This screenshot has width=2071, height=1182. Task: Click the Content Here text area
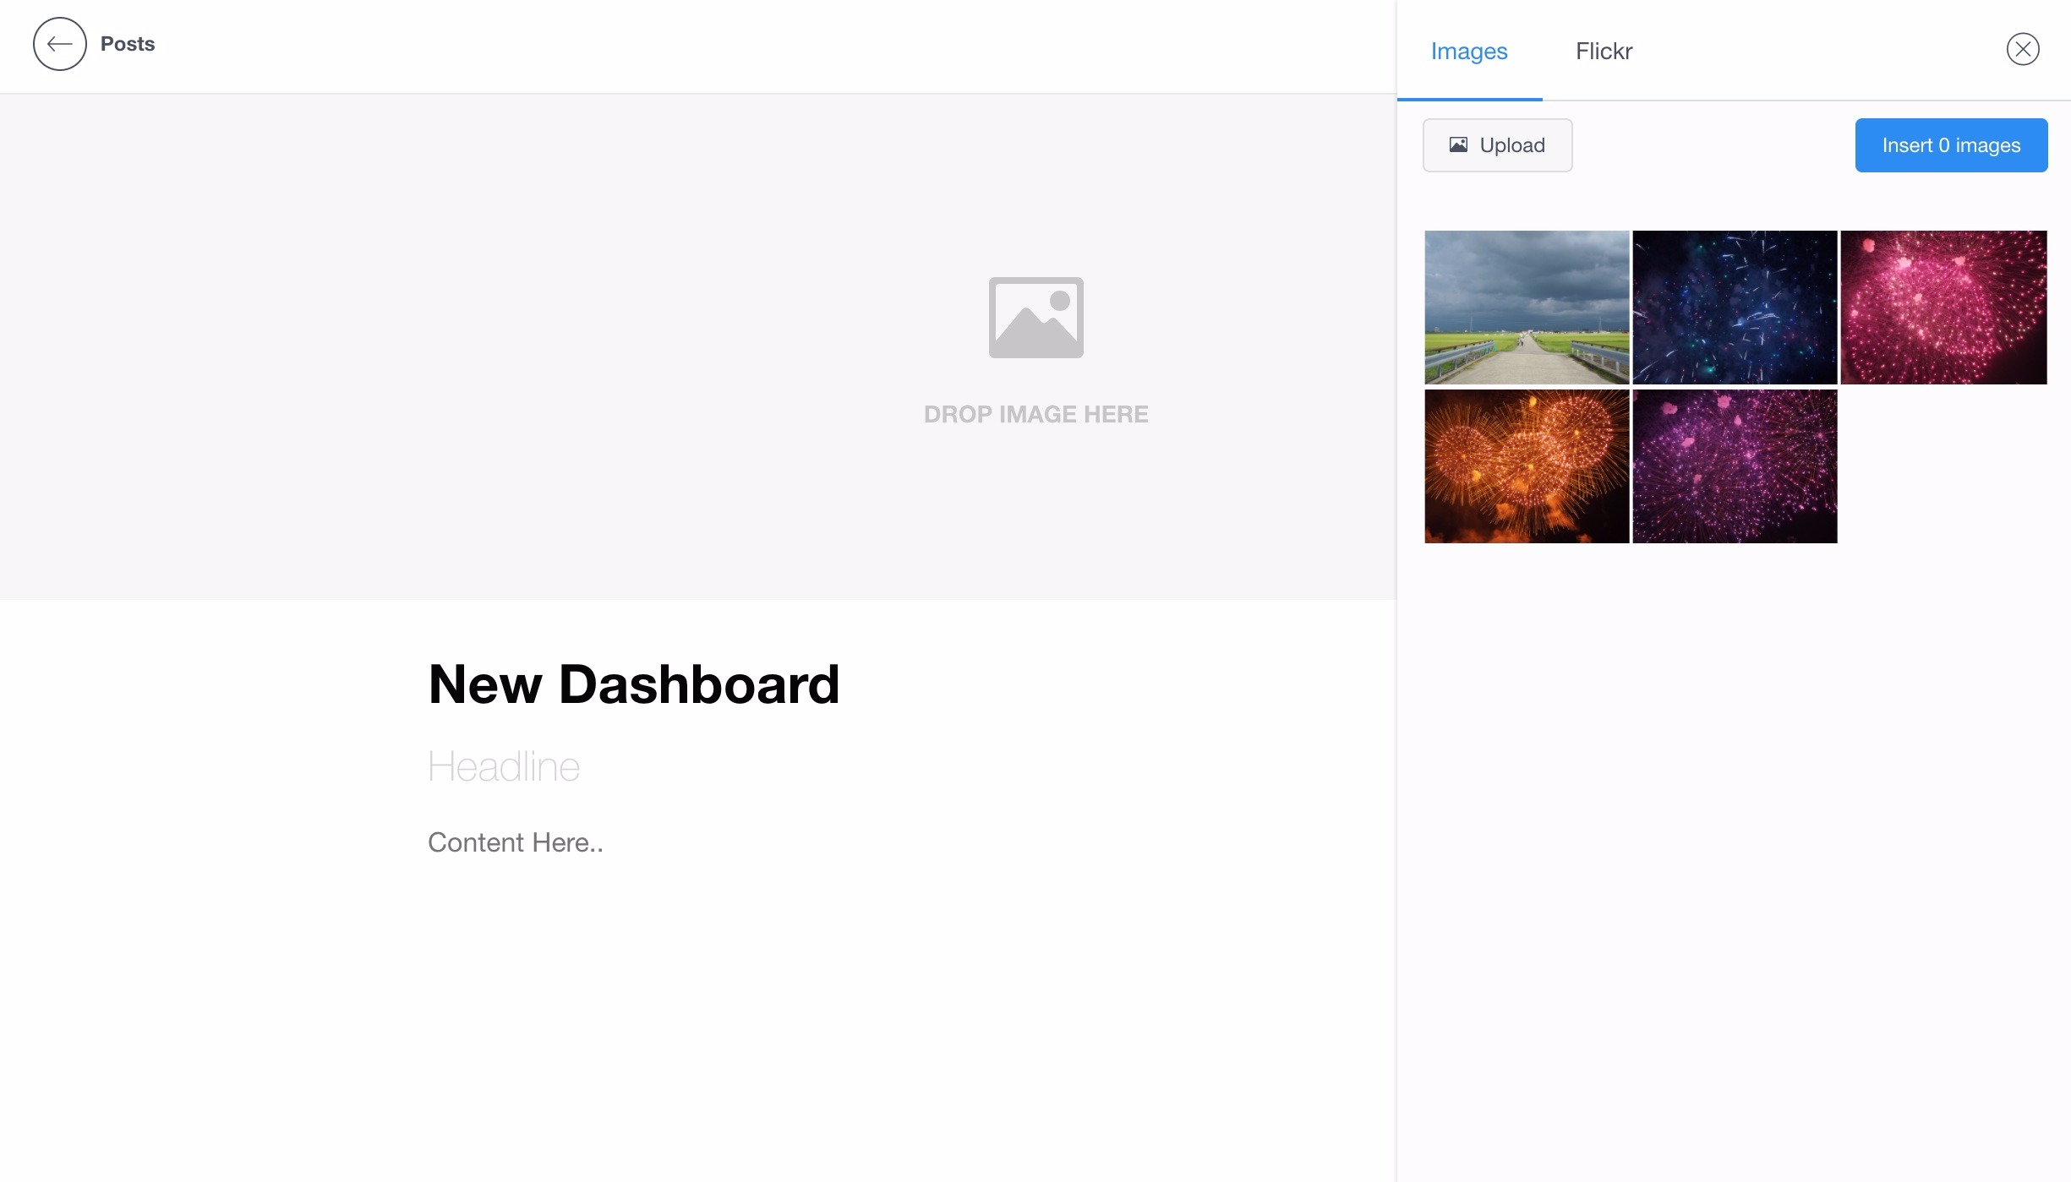tap(515, 842)
